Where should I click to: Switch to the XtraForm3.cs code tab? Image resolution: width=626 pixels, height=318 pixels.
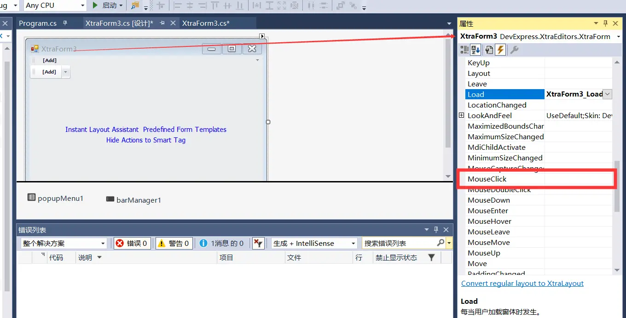(x=206, y=23)
